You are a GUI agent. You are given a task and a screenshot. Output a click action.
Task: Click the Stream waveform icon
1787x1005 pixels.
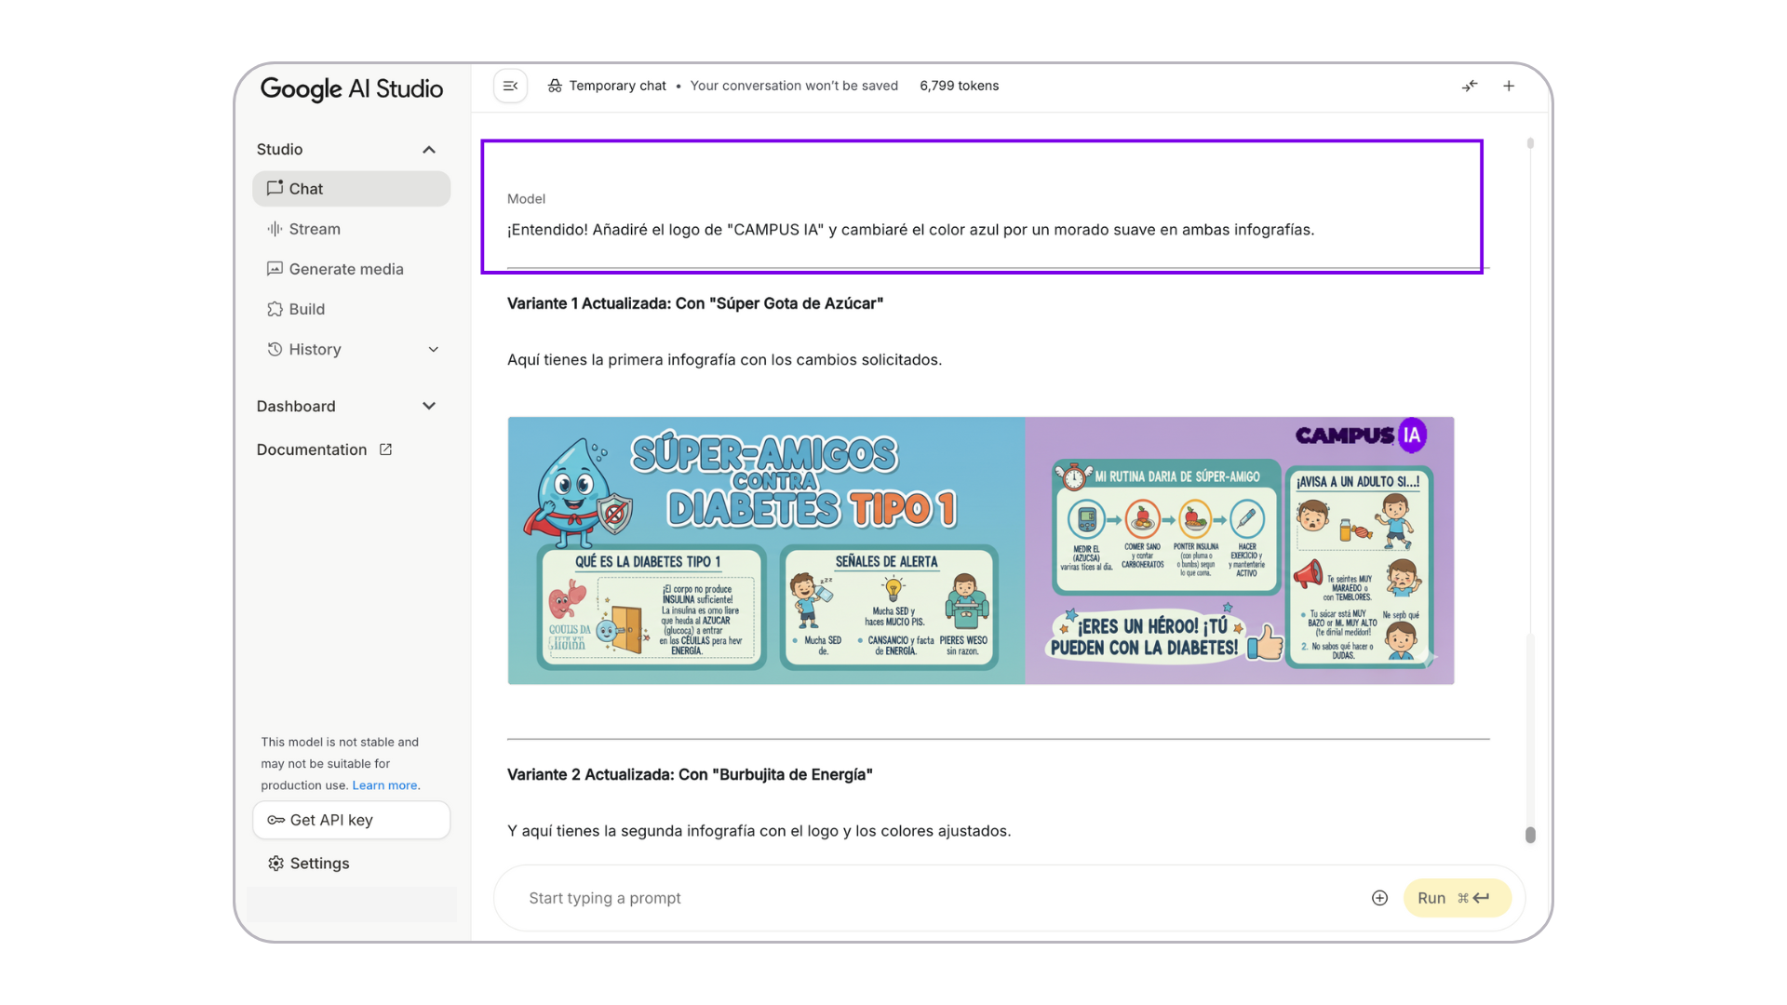coord(275,229)
